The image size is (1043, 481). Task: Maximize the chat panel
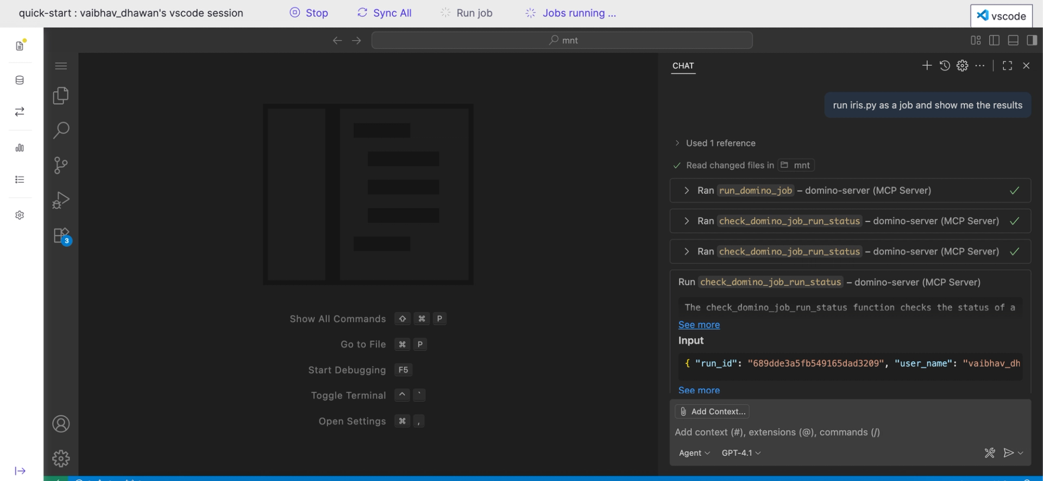click(x=1007, y=66)
